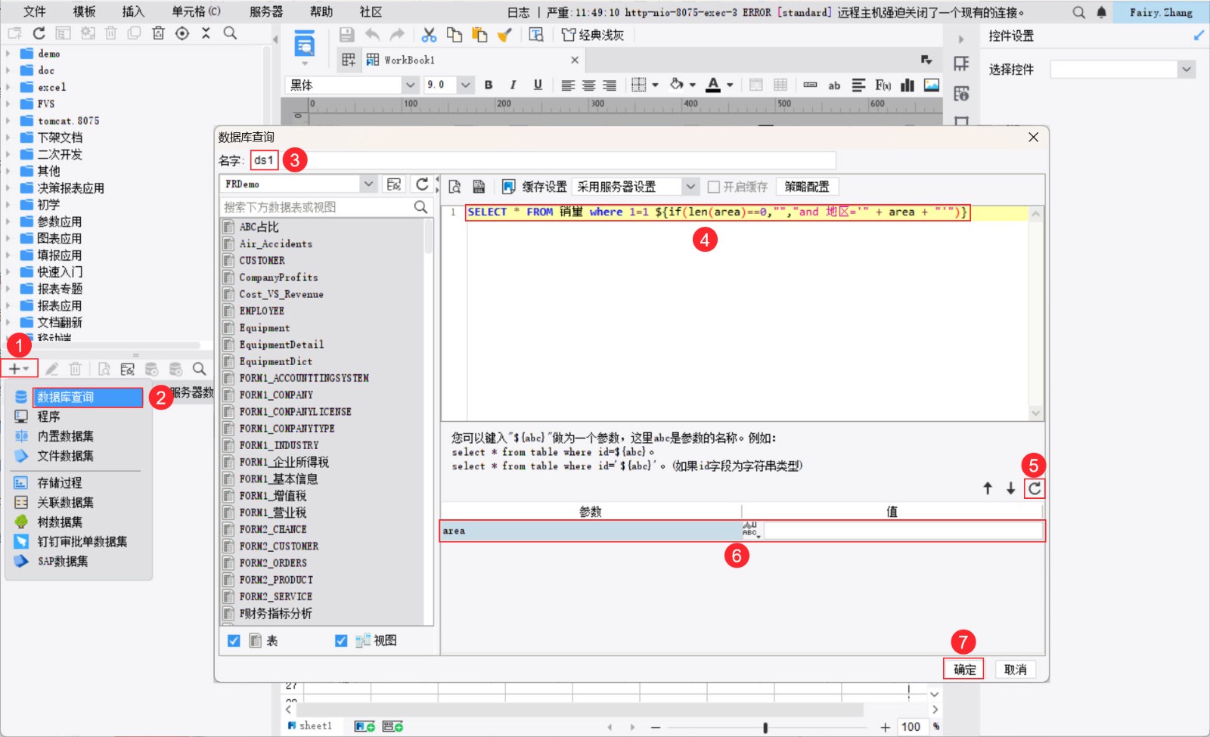Click the copy icon beside the scissors

click(x=454, y=35)
